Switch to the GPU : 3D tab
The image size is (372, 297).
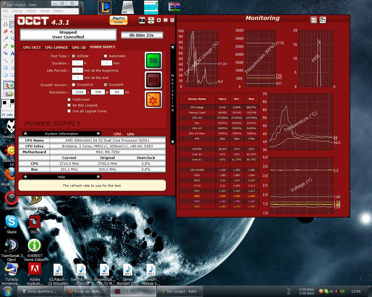pyautogui.click(x=79, y=48)
